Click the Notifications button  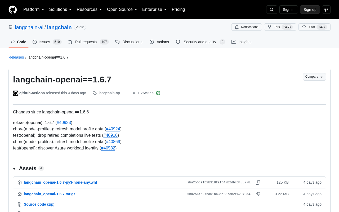(247, 27)
